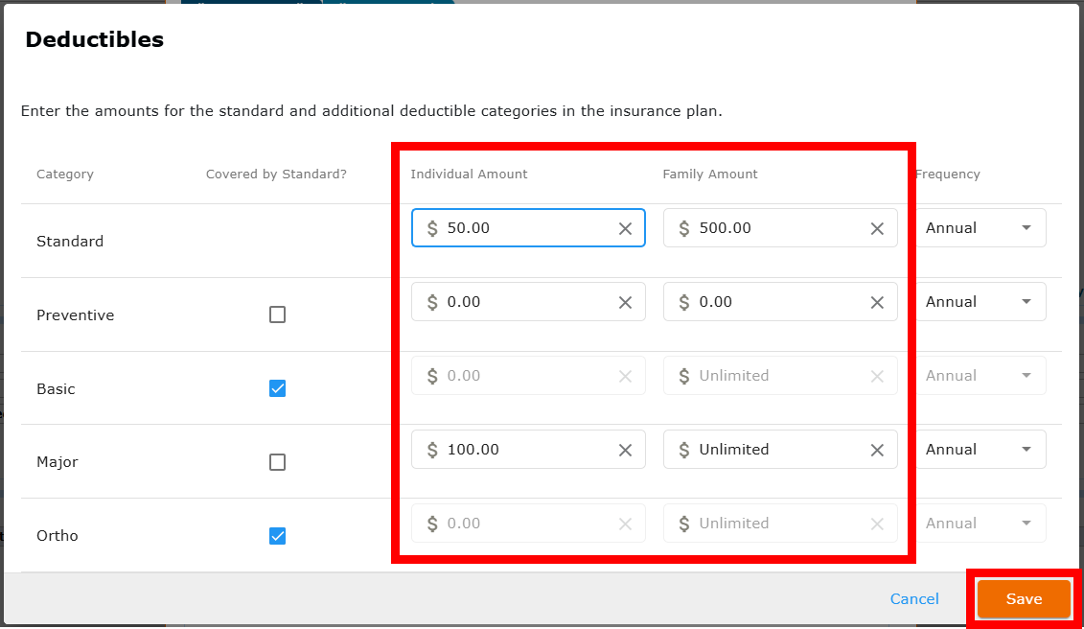Click the Covered by Standard? column header
Viewport: 1084px width, 629px height.
coord(276,174)
